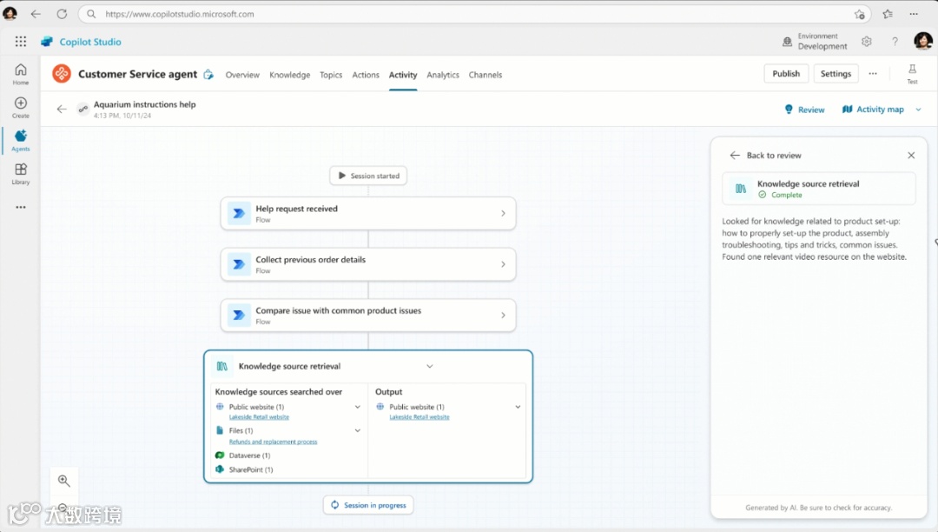Click the Aquarium instructions help title
The width and height of the screenshot is (938, 532).
(x=145, y=104)
